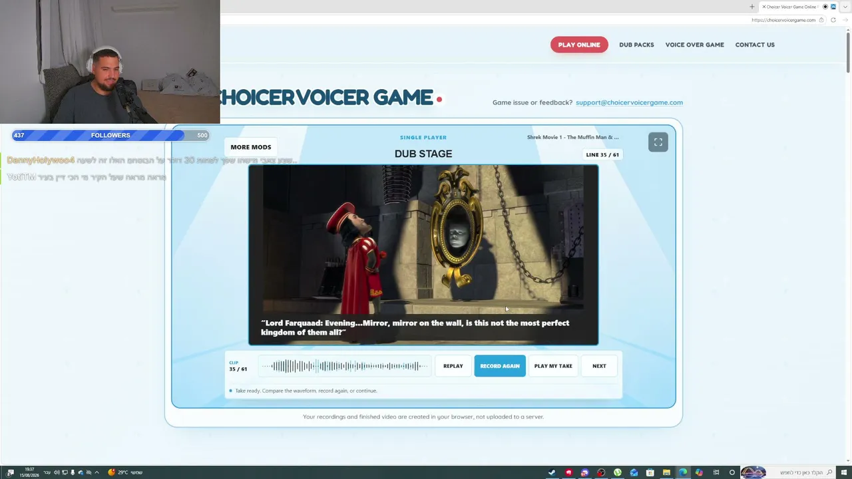Click the recorded waveform display
852x479 pixels.
pos(344,366)
